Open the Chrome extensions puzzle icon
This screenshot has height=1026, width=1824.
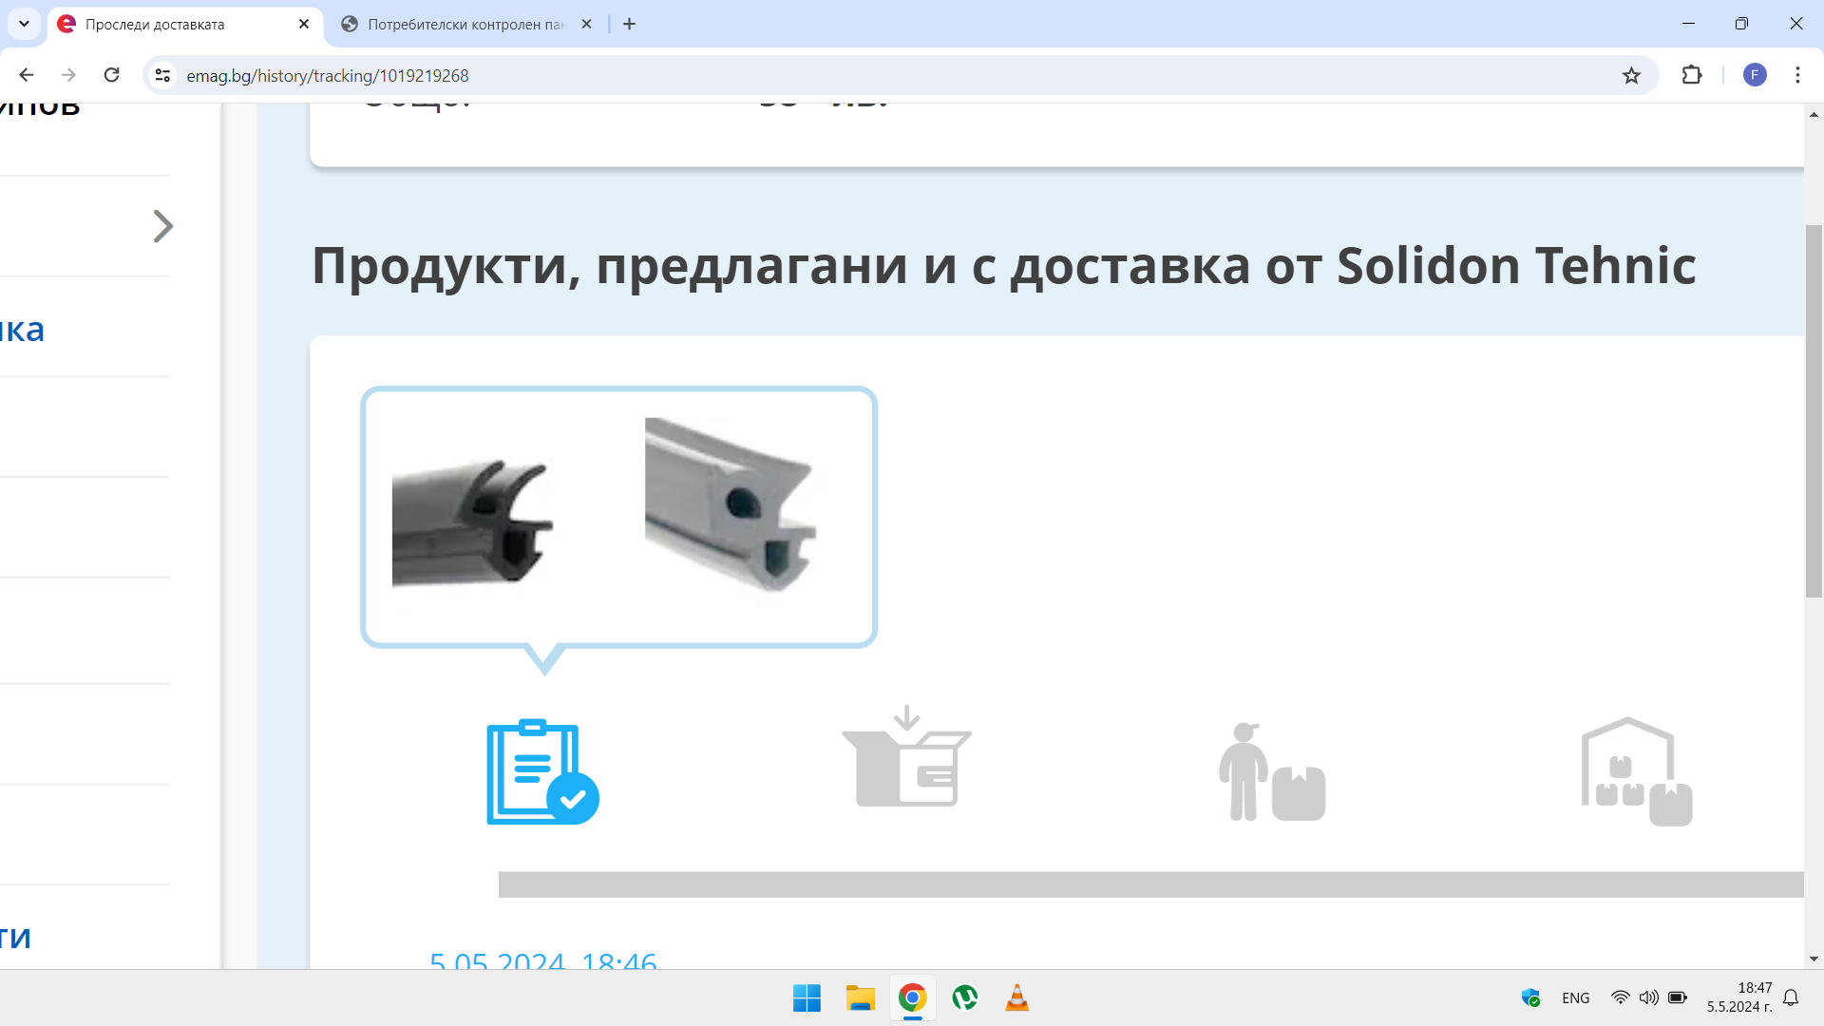point(1692,75)
